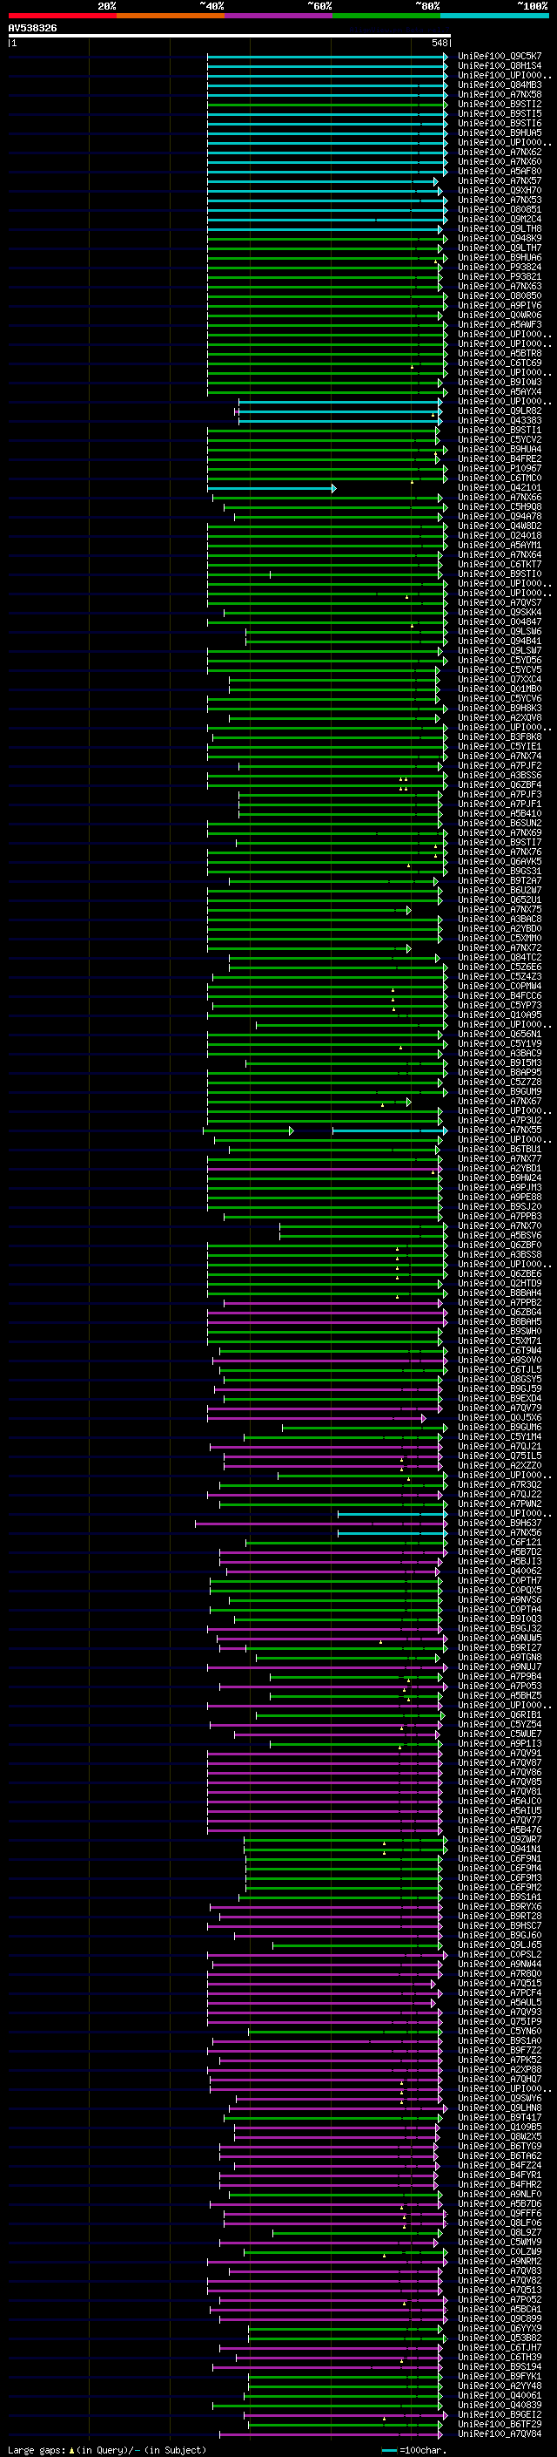557x2457 pixels.
Task: Open hit UniRef100_C6TKT7
Action: coord(500,565)
